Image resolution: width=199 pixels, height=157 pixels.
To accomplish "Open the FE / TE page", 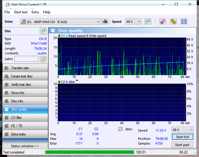I will coord(25,126).
